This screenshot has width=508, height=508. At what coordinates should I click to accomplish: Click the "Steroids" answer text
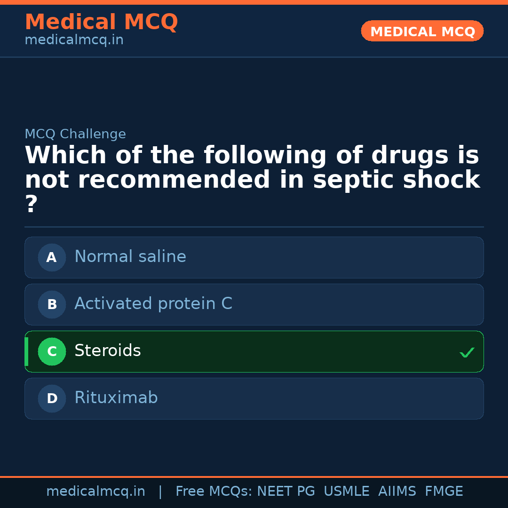(108, 351)
